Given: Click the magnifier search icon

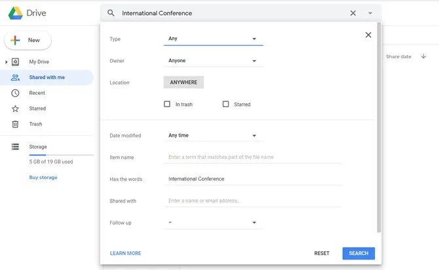Looking at the screenshot, I should click(111, 13).
